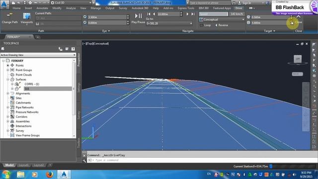Screen dimensions: 318x179
Task: Click the Save icon in quick access toolbar
Action: click(24, 3)
